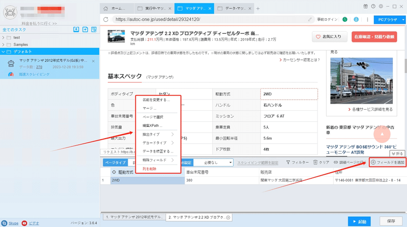This screenshot has height=227, width=407.
Task: Add a new tab with the plus icon
Action: [x=258, y=9]
